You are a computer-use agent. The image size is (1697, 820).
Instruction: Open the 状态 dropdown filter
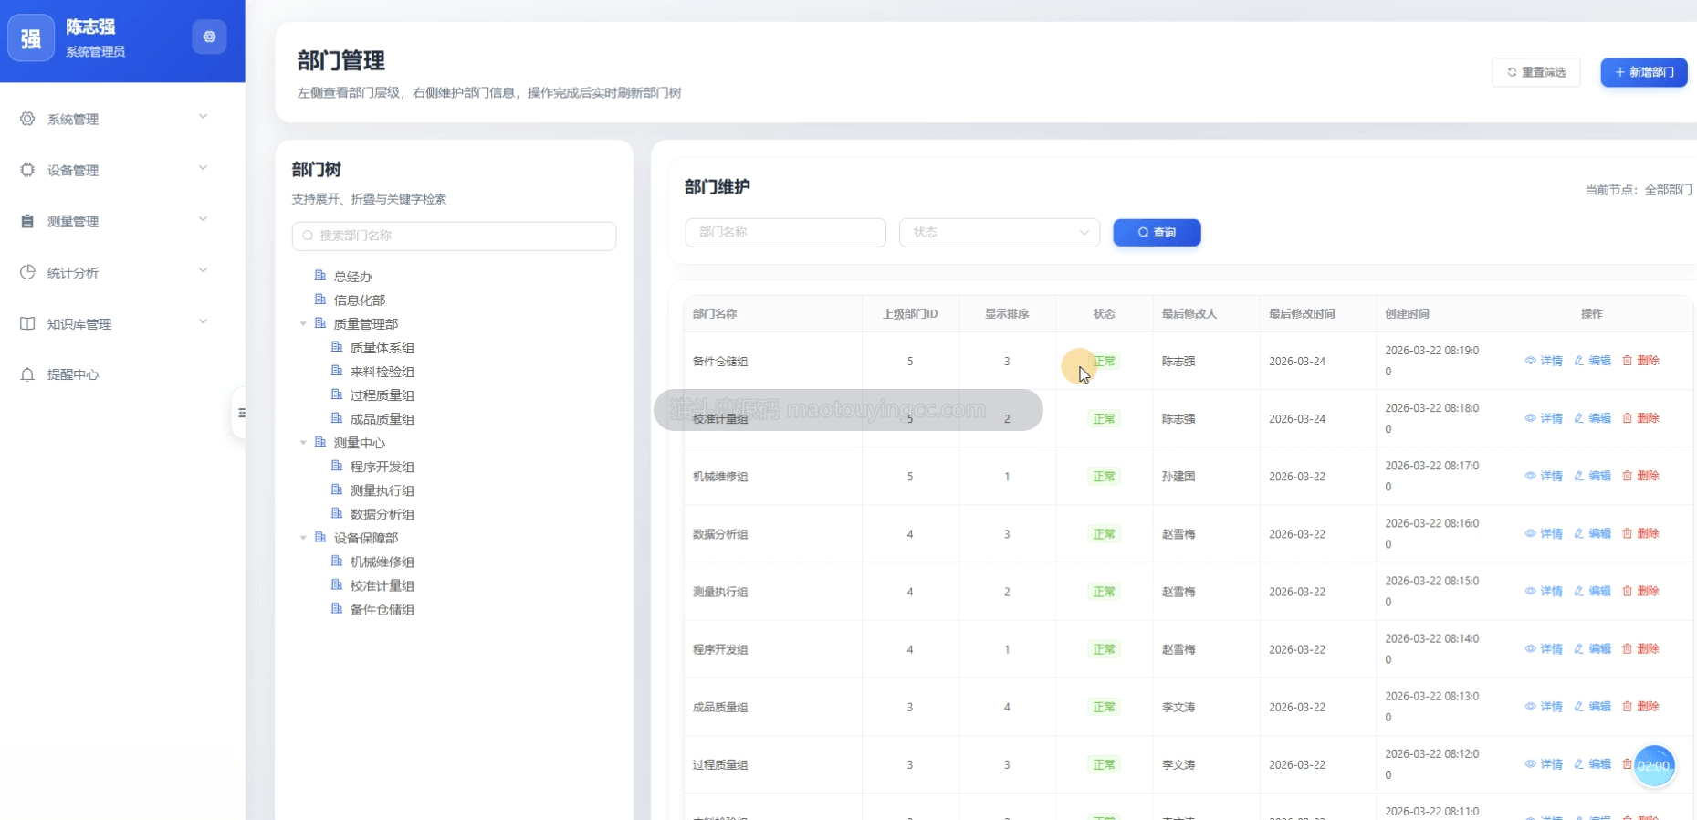coord(1000,232)
